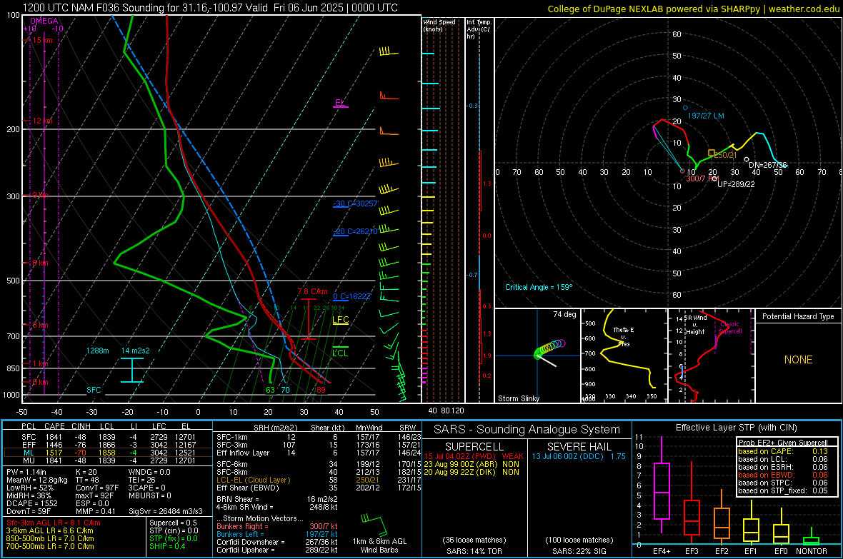Click the 13 Jul 06 00Z (DDC) hail match

point(579,456)
